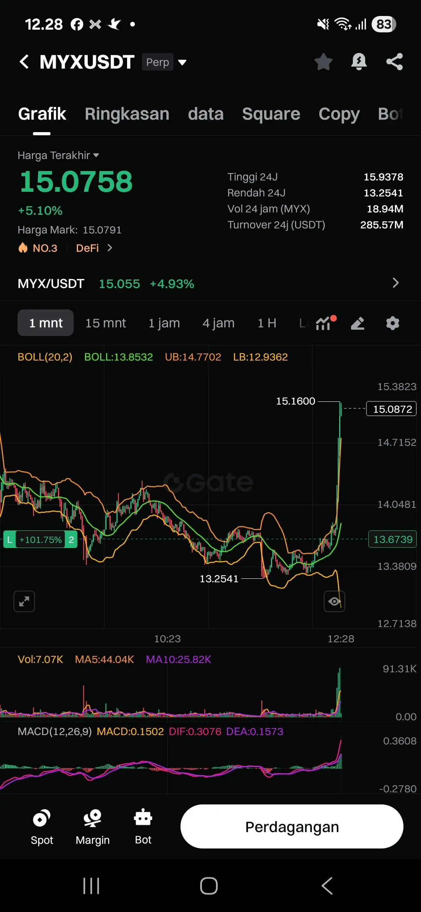The image size is (421, 912).
Task: Share this chart via share icon
Action: pos(394,62)
